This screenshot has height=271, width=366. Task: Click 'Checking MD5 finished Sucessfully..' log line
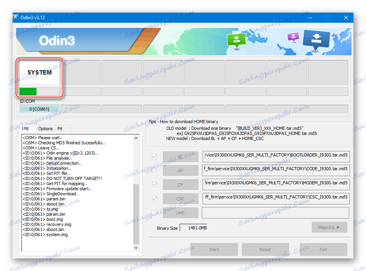[64, 143]
